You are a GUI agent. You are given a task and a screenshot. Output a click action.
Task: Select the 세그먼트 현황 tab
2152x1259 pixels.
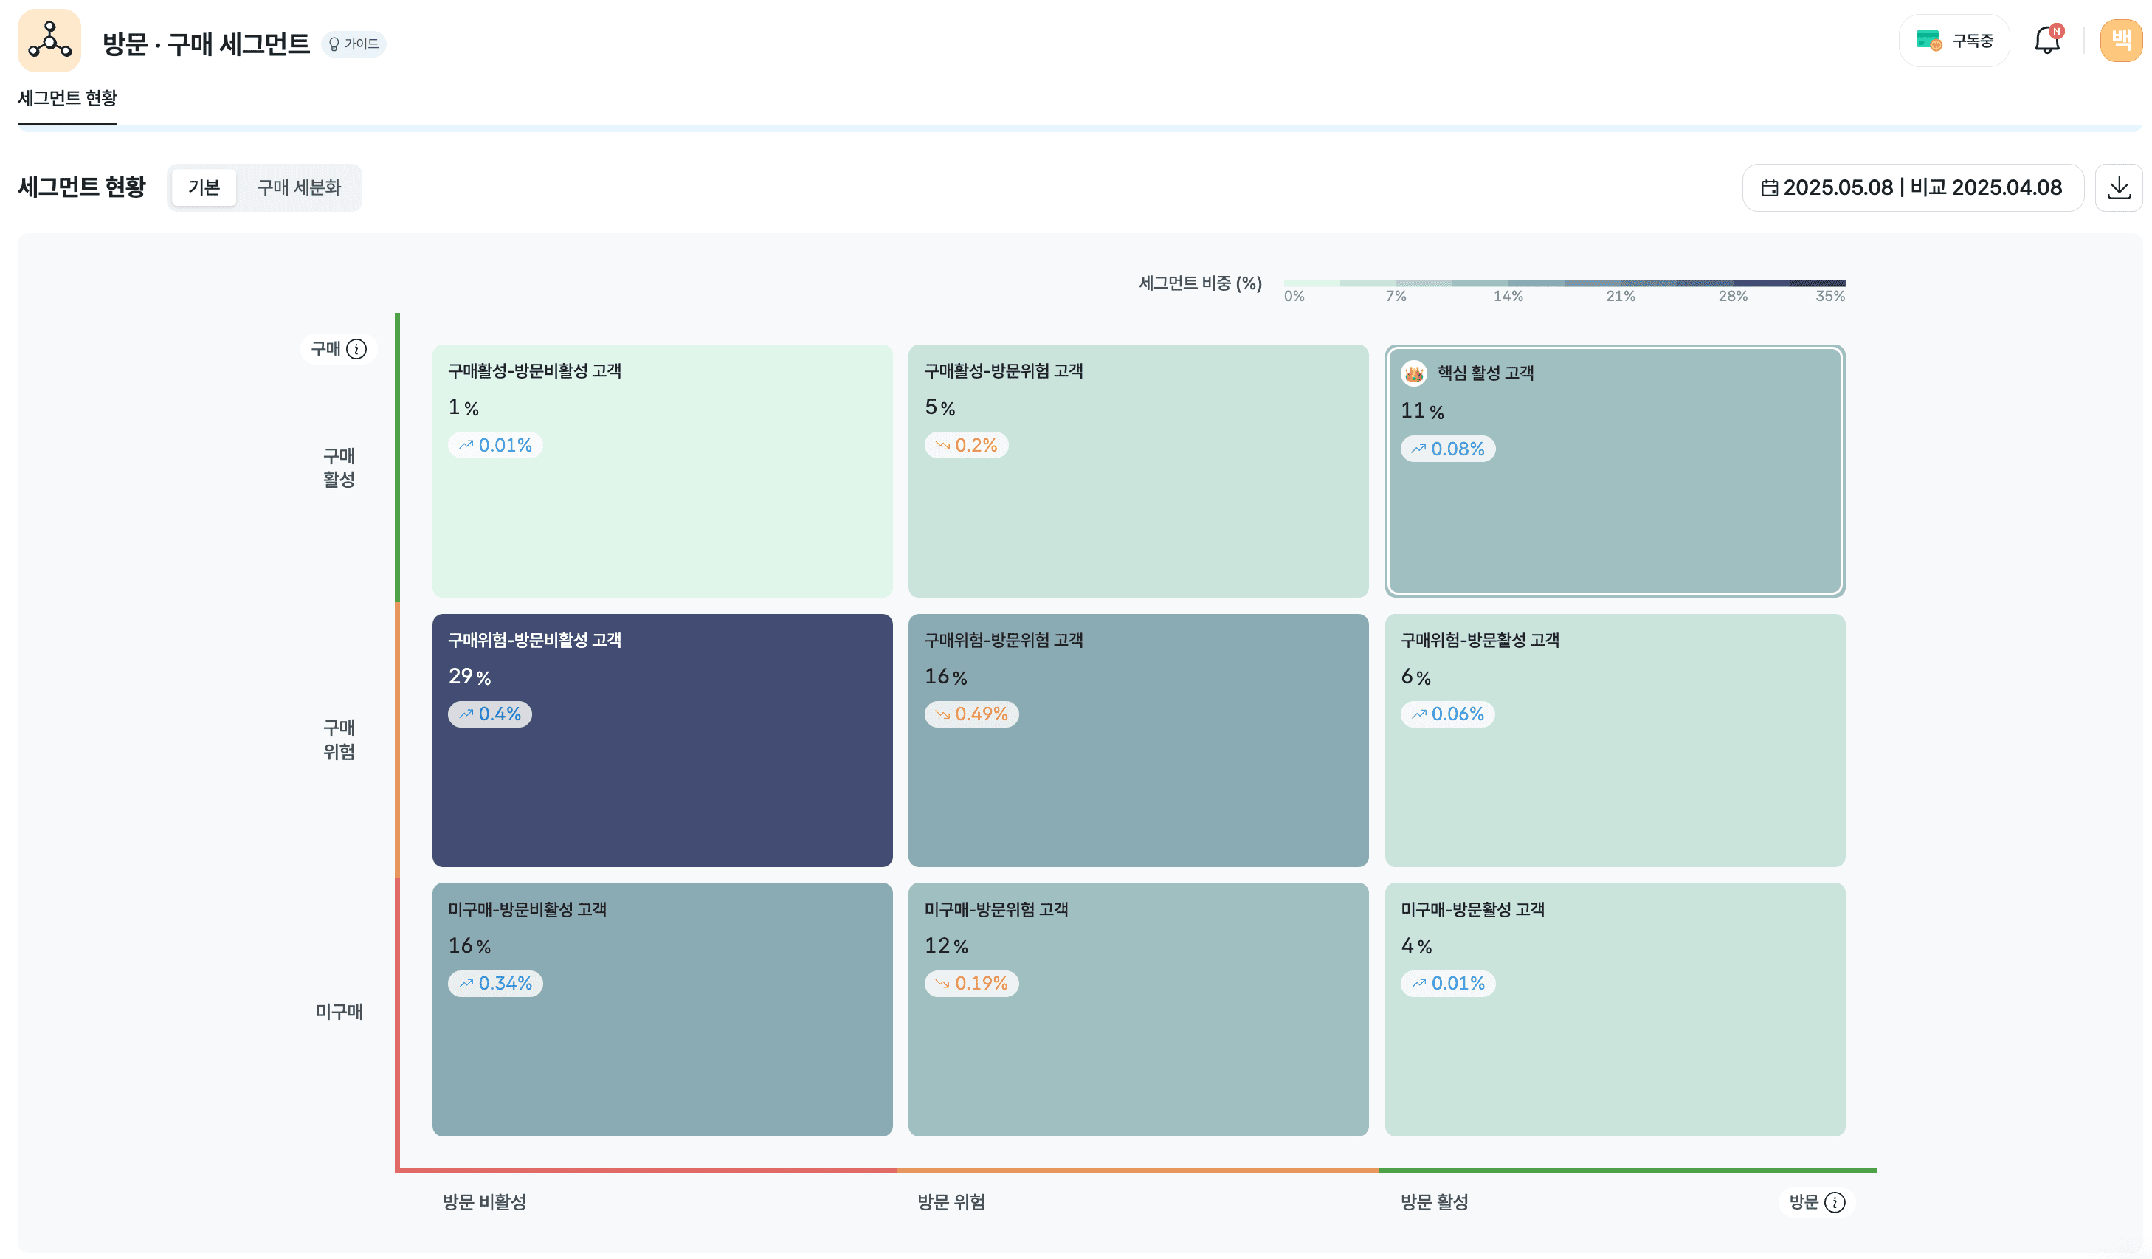click(67, 98)
